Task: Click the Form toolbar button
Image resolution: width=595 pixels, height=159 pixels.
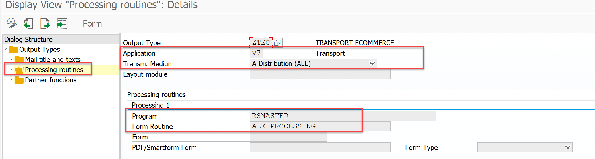Action: pos(92,23)
